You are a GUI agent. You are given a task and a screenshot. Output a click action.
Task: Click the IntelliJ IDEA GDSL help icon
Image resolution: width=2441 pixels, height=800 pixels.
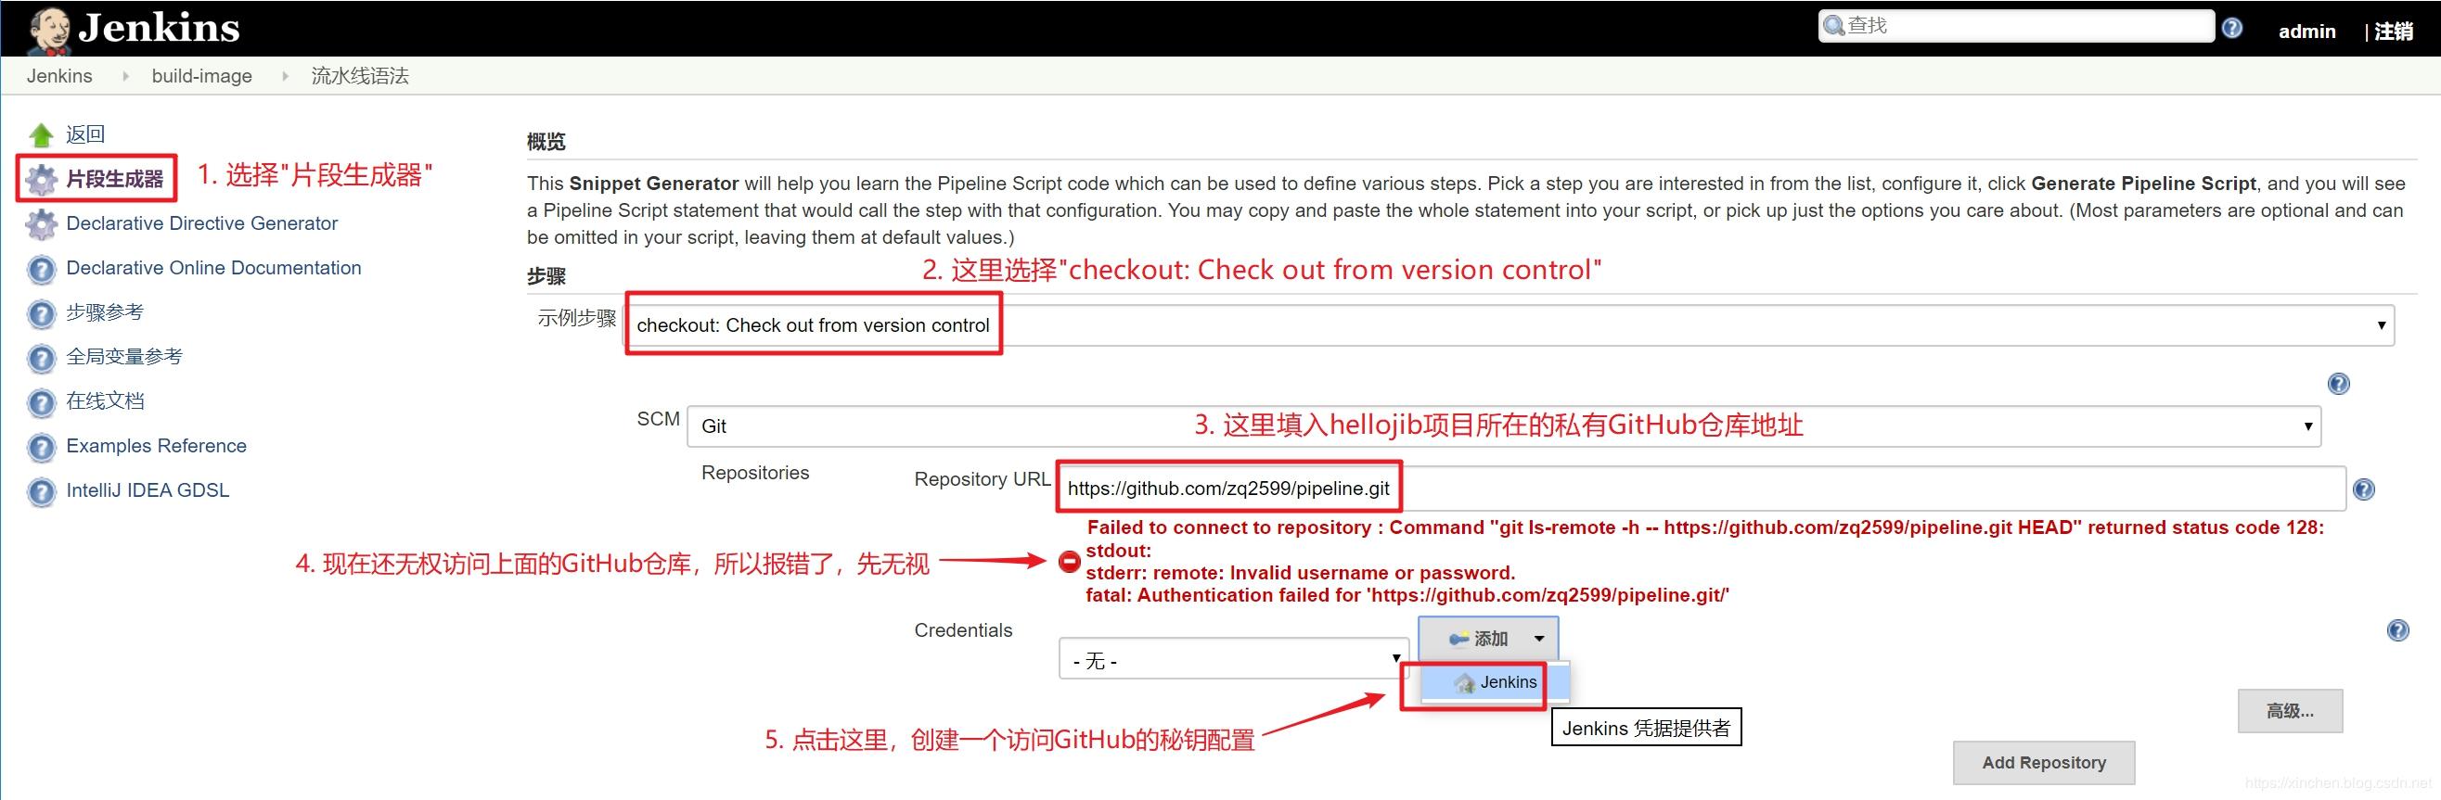pyautogui.click(x=41, y=491)
